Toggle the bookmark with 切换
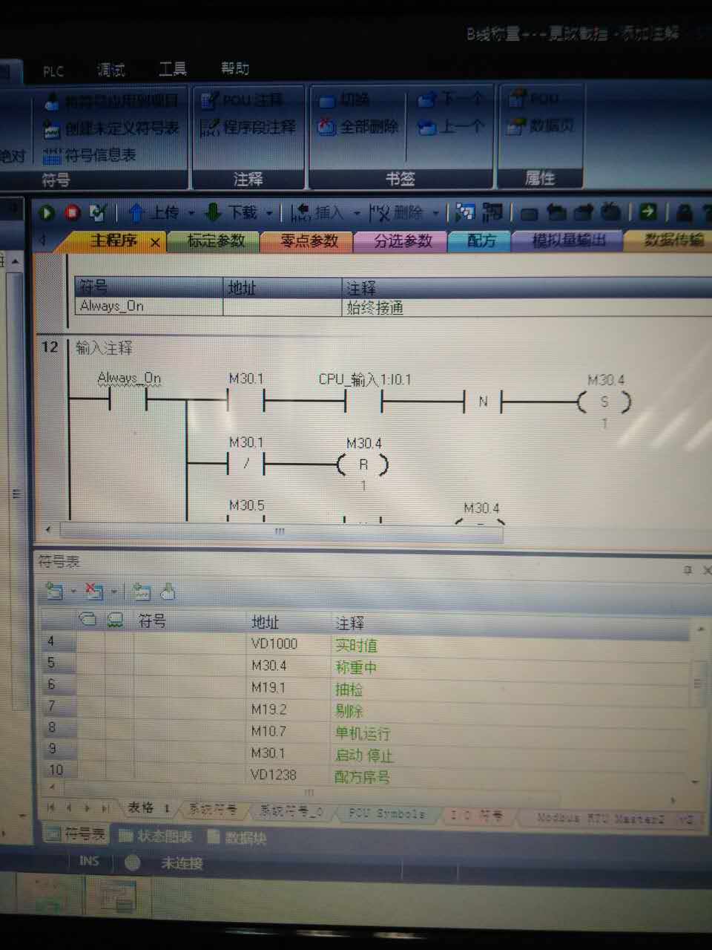Image resolution: width=712 pixels, height=950 pixels. pyautogui.click(x=345, y=100)
